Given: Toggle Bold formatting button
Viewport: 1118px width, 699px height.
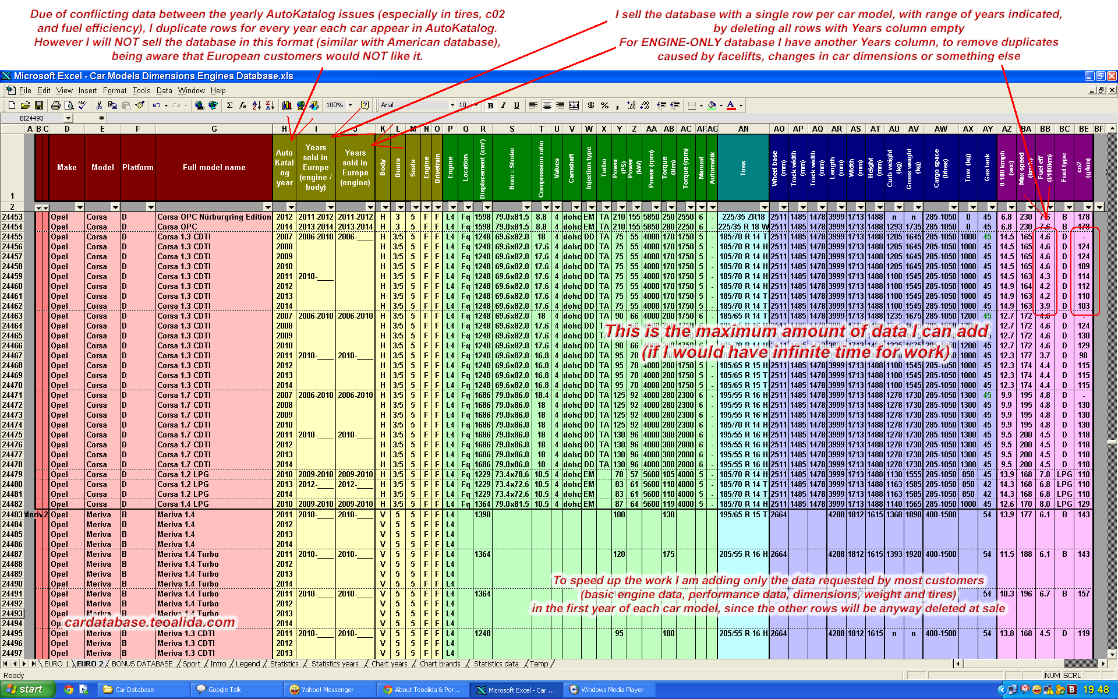Looking at the screenshot, I should [491, 105].
